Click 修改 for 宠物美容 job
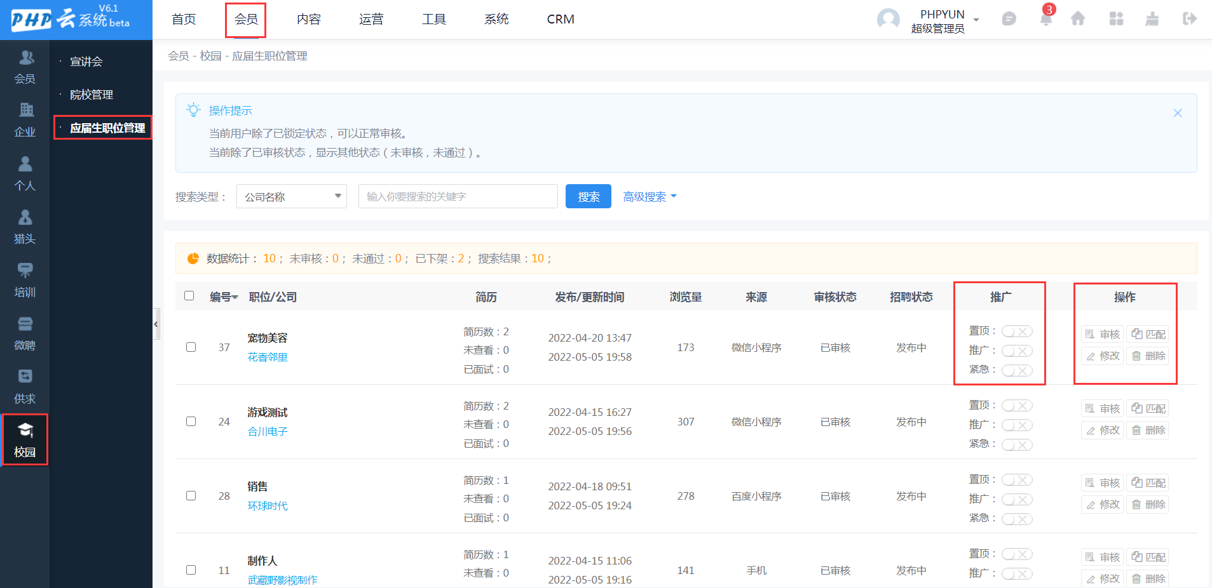The width and height of the screenshot is (1212, 588). [x=1103, y=356]
